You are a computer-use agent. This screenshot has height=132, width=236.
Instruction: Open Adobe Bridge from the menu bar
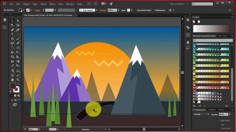tap(89, 4)
